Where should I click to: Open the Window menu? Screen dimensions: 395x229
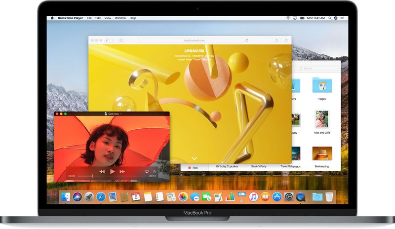(x=120, y=18)
